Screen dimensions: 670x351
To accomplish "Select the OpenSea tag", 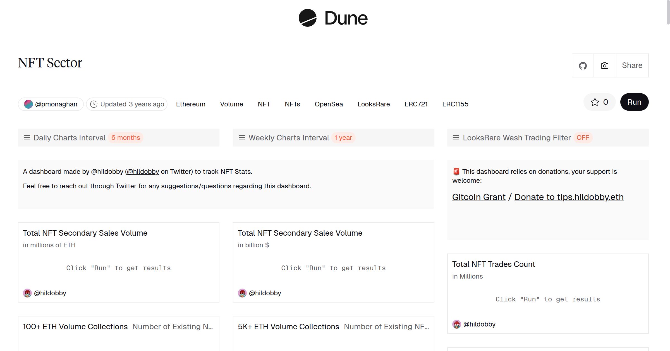I will 329,104.
